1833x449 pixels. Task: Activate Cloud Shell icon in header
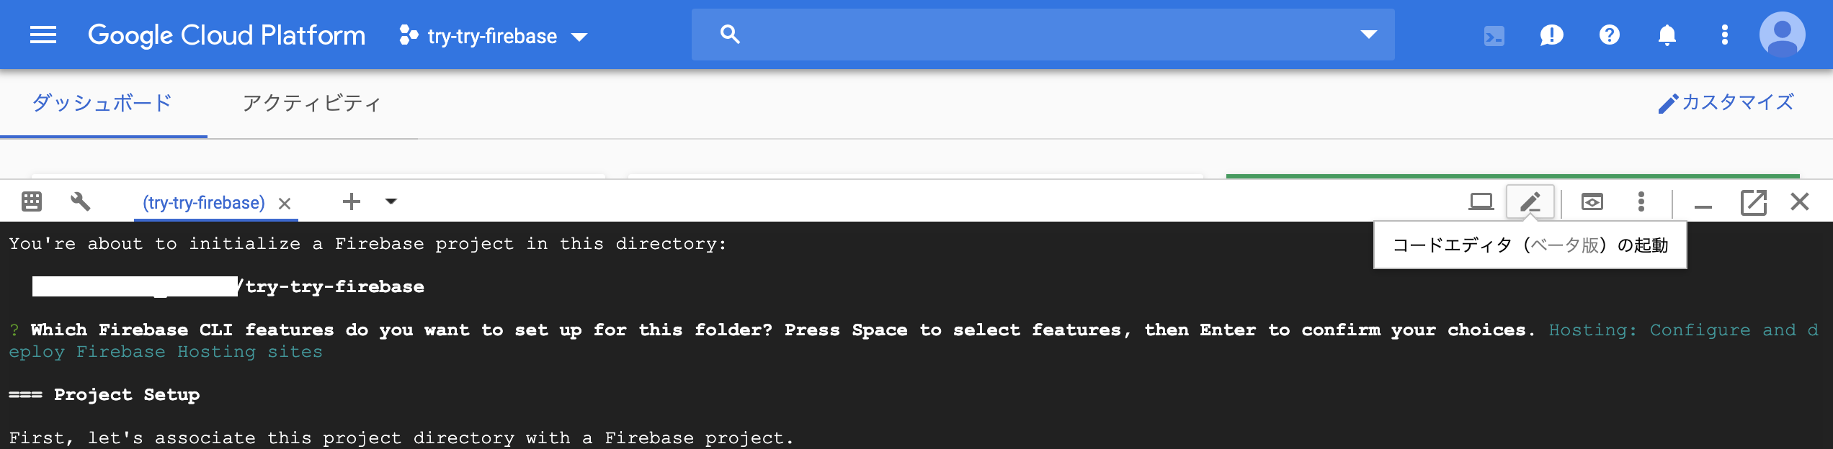click(x=1494, y=35)
